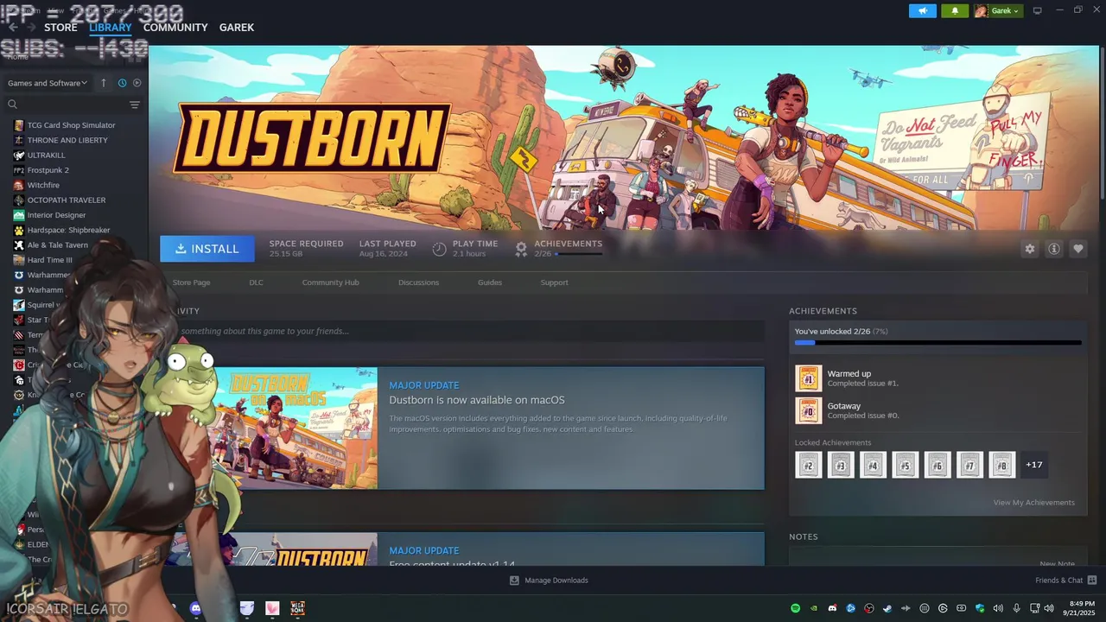1106x622 pixels.
Task: Open 'Dustborn is now available on macOS' title
Action: point(477,400)
